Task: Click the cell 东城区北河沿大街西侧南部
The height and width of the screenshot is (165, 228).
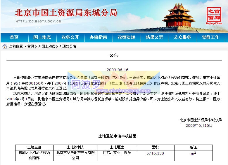Action: 34,155
